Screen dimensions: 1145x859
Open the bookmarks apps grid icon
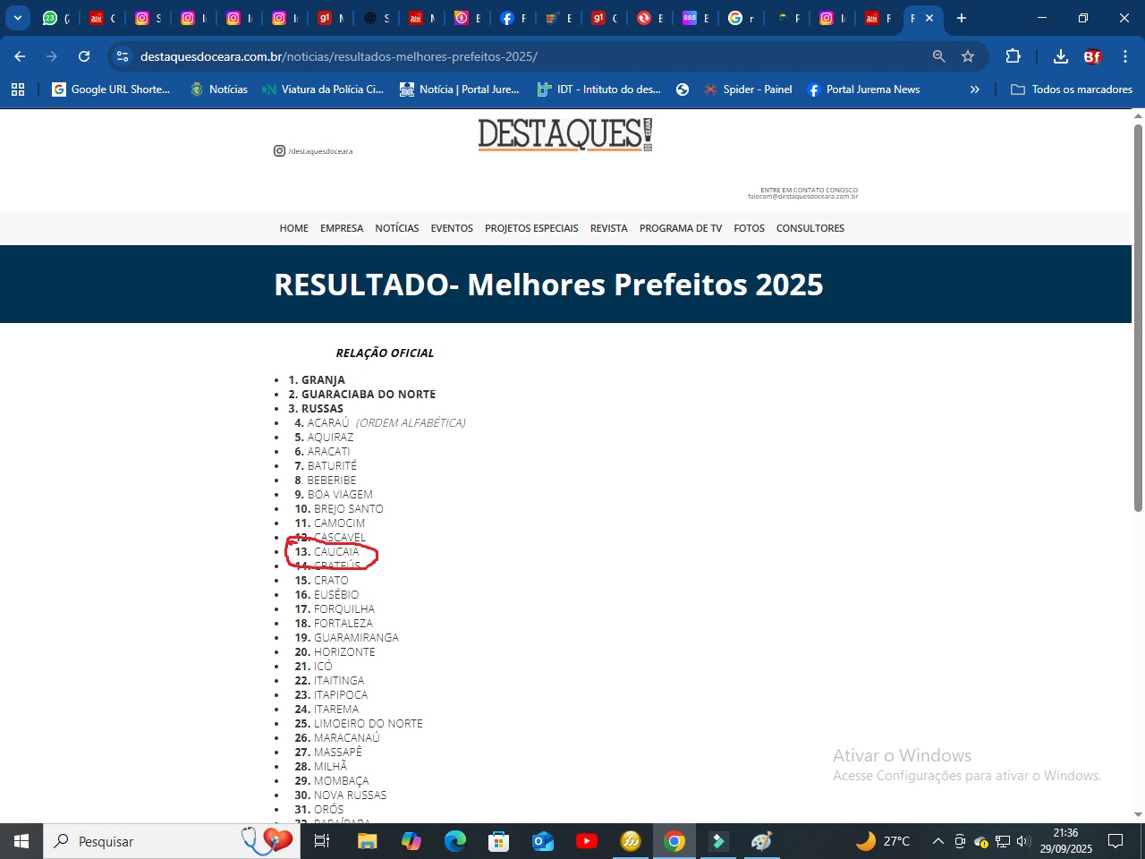click(18, 89)
